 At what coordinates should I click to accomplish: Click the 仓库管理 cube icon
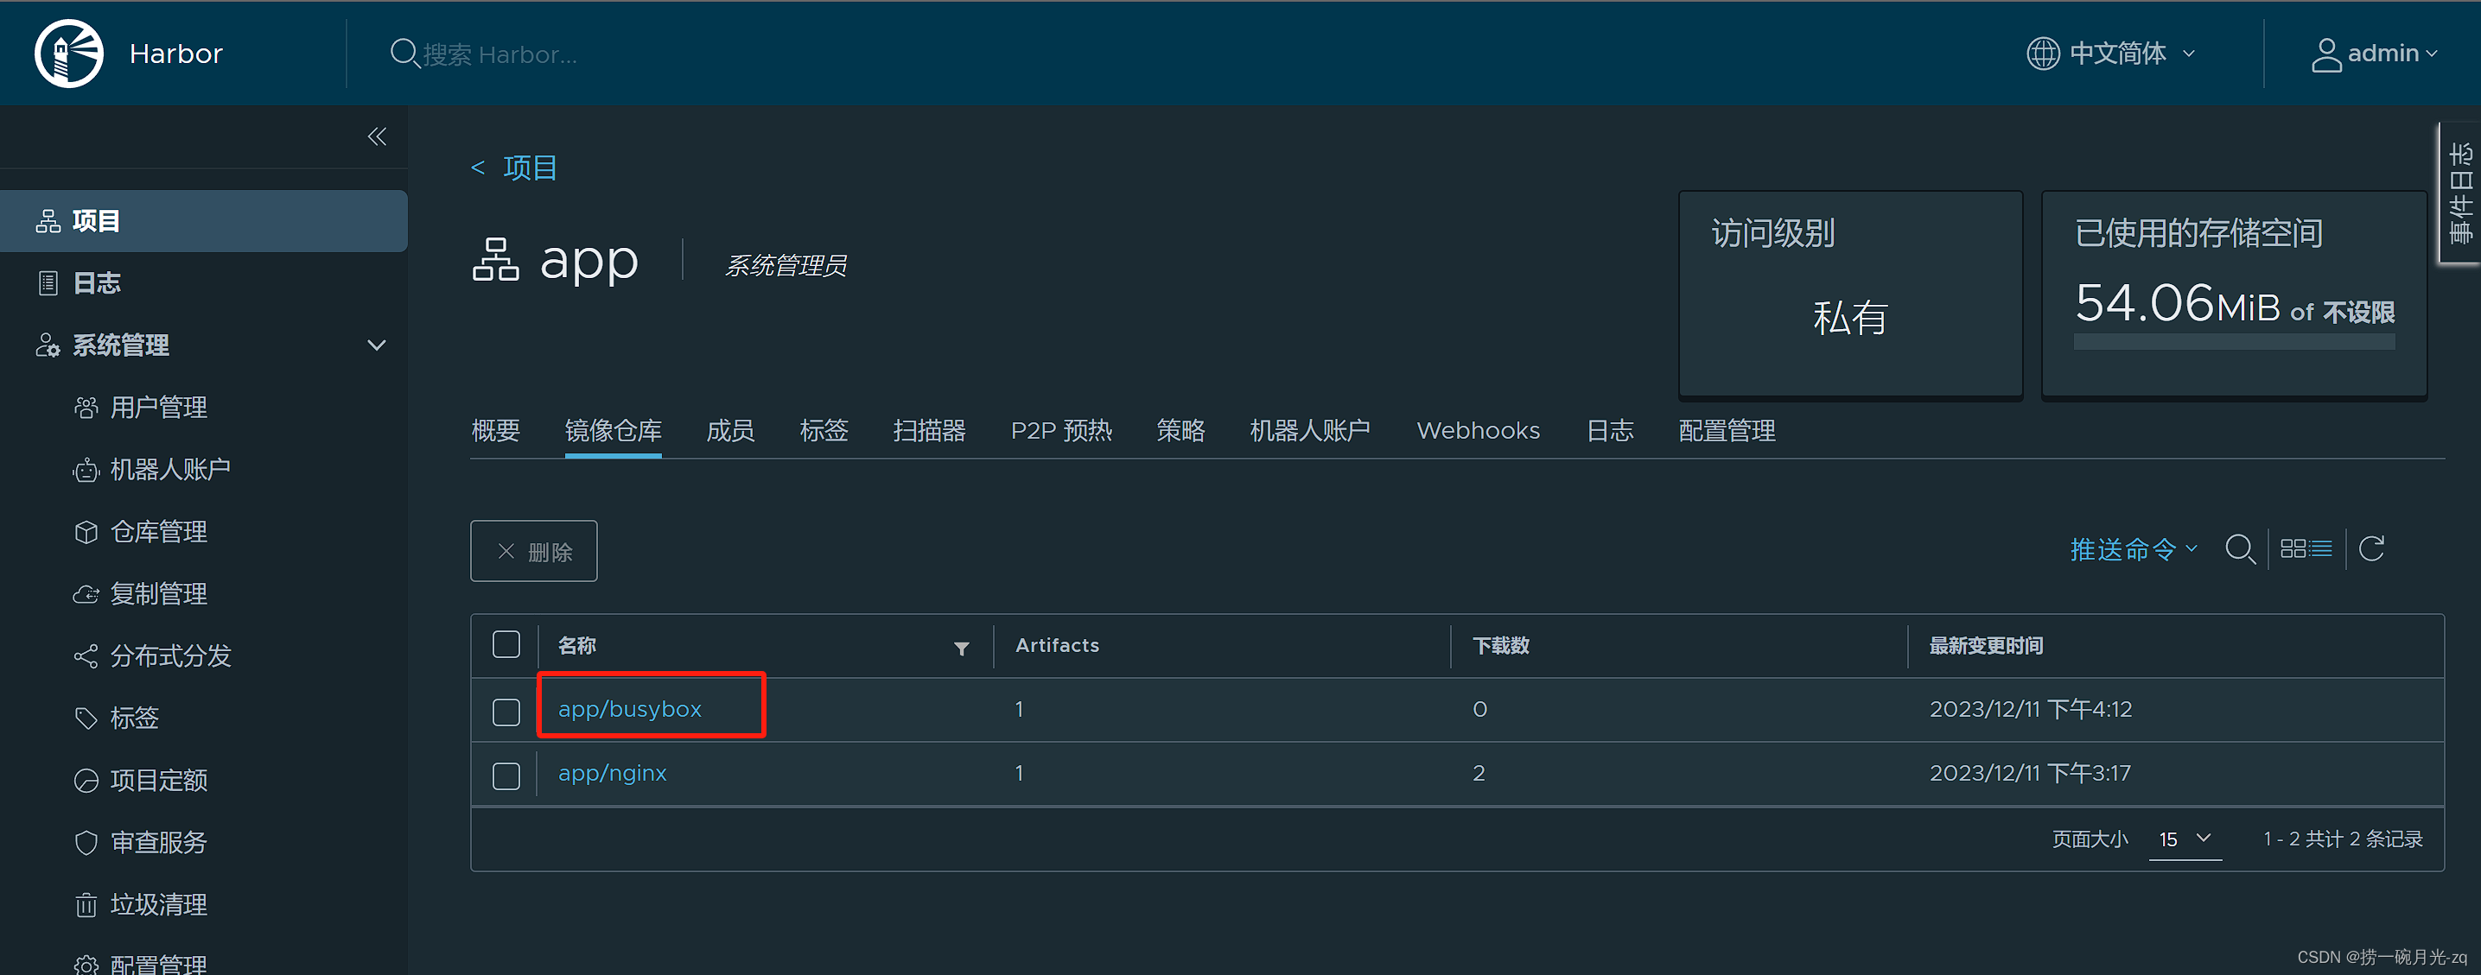[86, 532]
